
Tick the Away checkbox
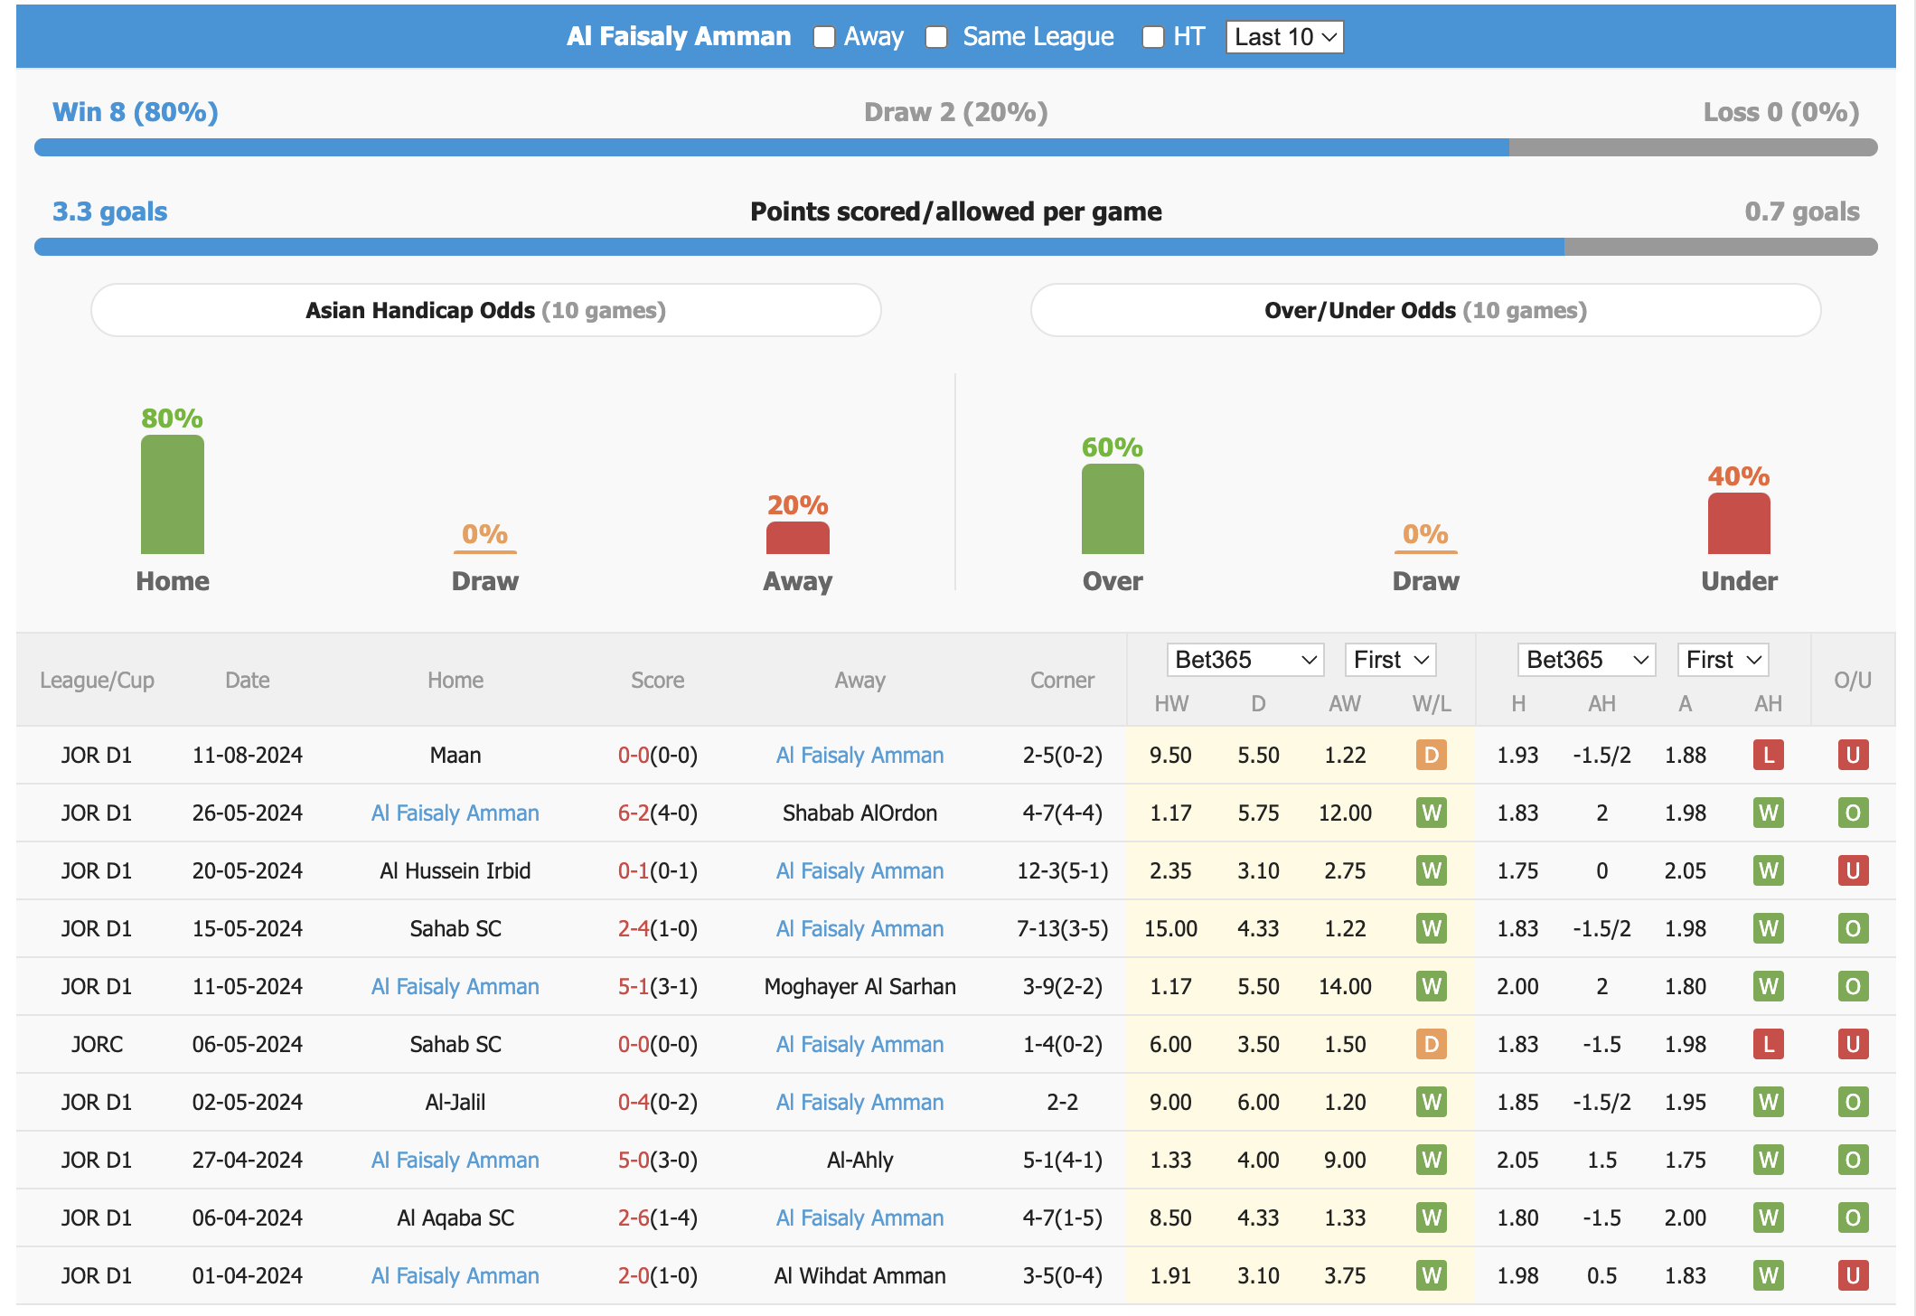[823, 37]
